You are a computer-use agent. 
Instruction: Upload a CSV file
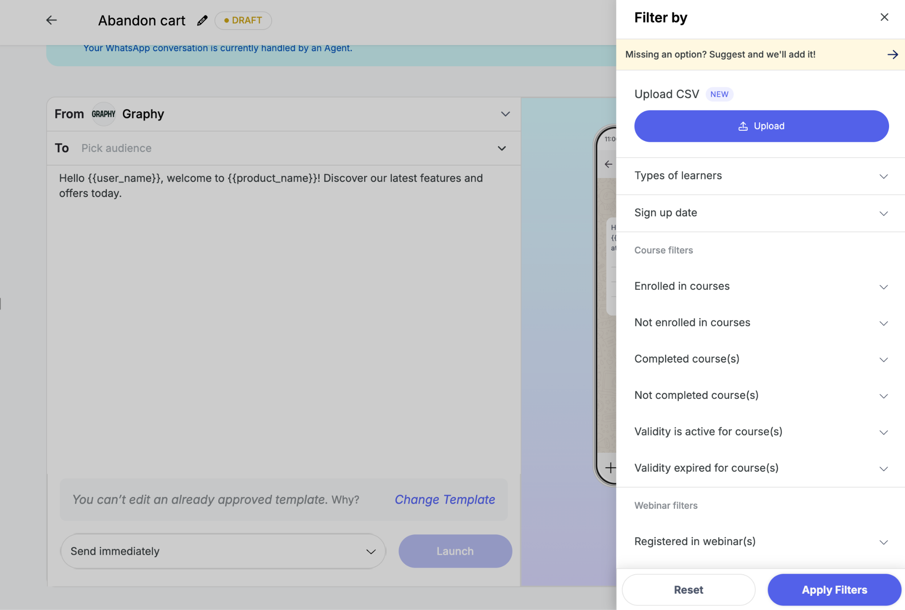pyautogui.click(x=761, y=126)
